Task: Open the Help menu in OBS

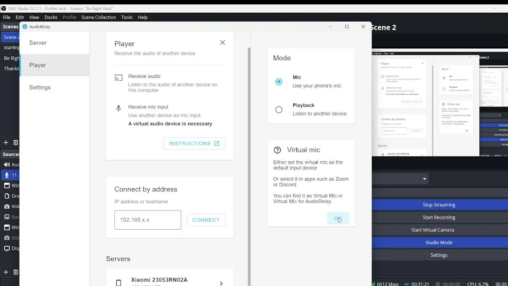Action: click(x=142, y=17)
